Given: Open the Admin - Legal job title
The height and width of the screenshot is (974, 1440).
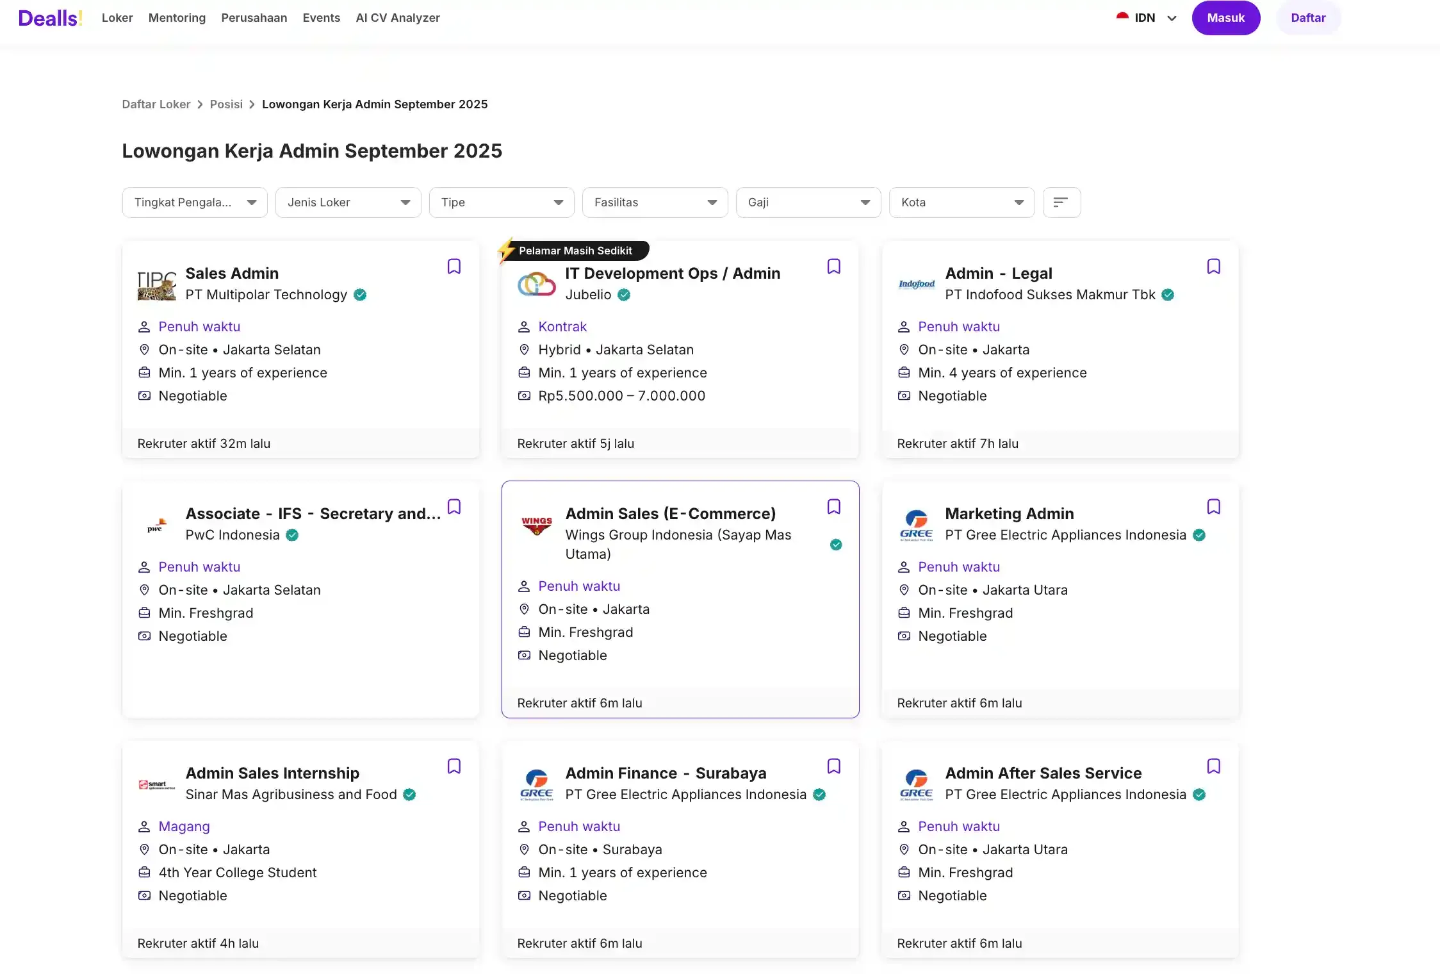Looking at the screenshot, I should [999, 274].
